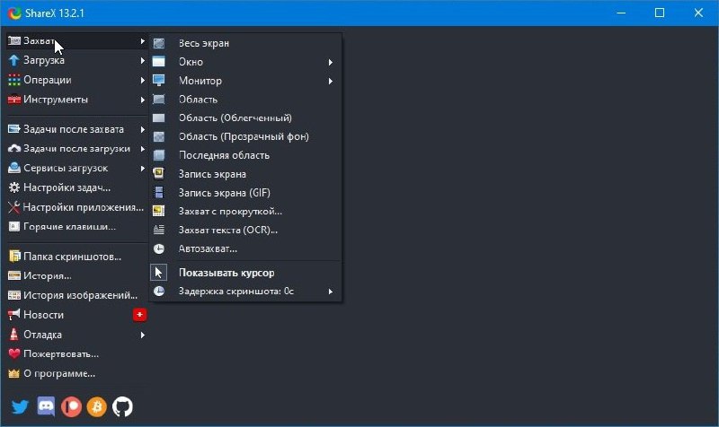Click the OCR text capture icon

[x=159, y=230]
